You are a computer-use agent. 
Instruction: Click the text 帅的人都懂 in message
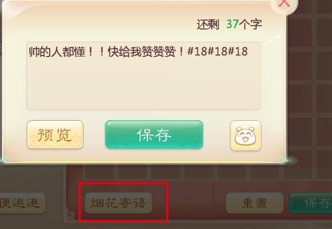pos(57,52)
